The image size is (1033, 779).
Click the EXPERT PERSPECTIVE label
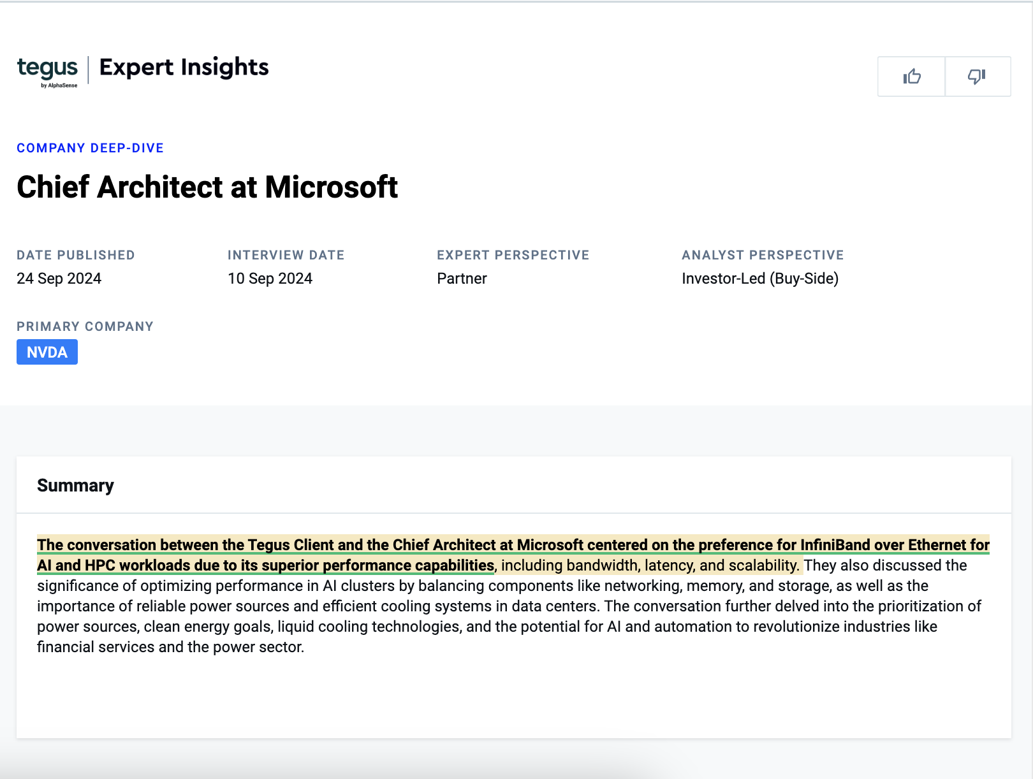click(x=513, y=255)
